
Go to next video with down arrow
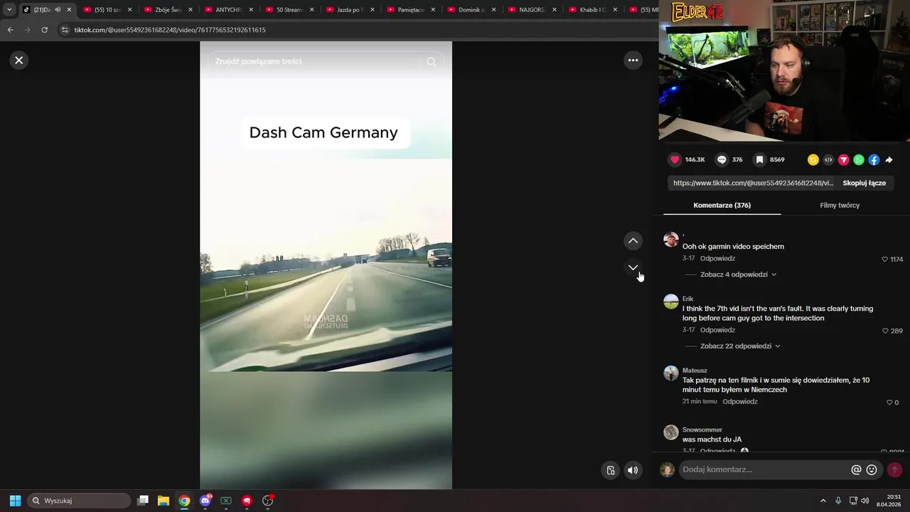[x=633, y=267]
